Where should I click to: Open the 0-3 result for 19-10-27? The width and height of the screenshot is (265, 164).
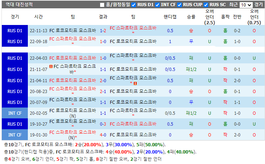[103, 124]
